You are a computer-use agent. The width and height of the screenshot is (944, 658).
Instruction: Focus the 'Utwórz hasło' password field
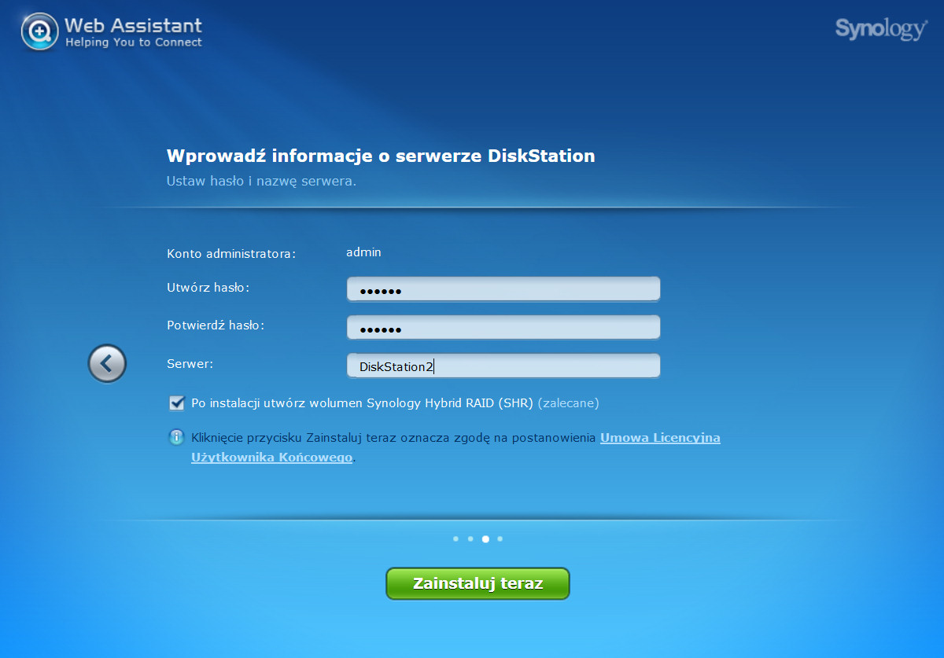[503, 289]
